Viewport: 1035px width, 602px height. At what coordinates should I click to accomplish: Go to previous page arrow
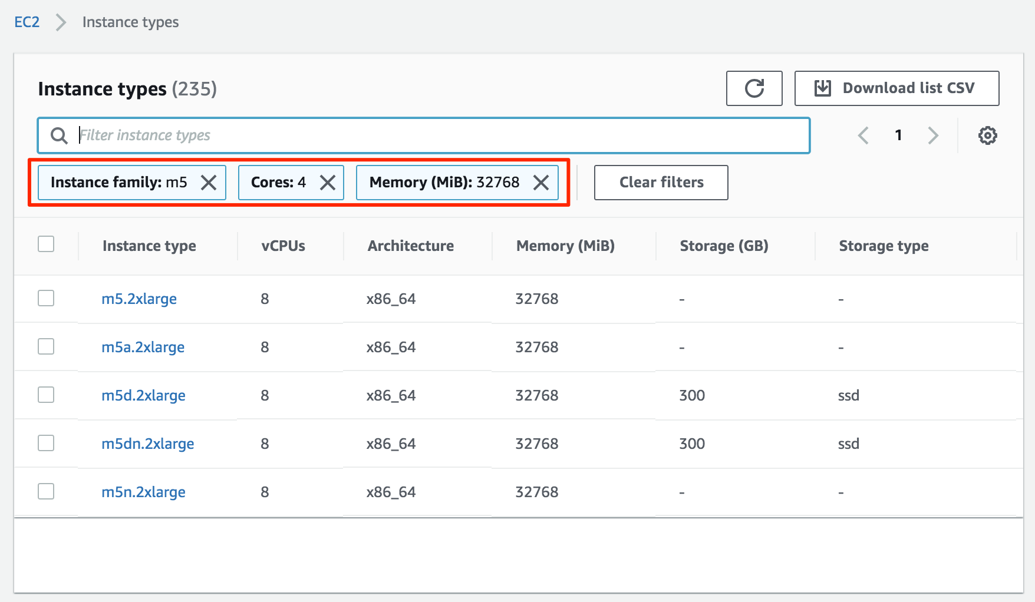pyautogui.click(x=863, y=135)
